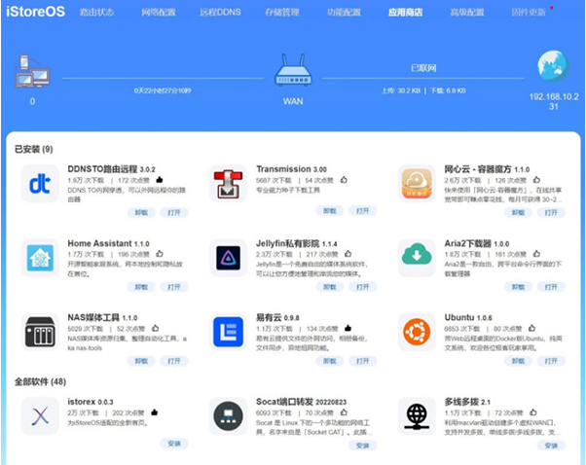This screenshot has height=465, width=586.
Task: Open the 存储管理 menu
Action: point(282,13)
